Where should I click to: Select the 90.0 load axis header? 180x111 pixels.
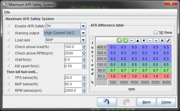click(x=101, y=71)
